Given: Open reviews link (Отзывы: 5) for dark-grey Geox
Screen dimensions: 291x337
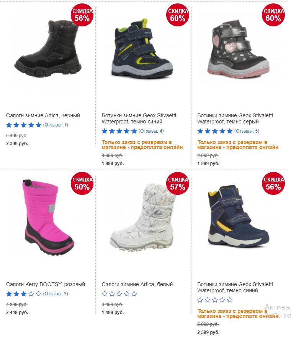Looking at the screenshot, I should [247, 131].
